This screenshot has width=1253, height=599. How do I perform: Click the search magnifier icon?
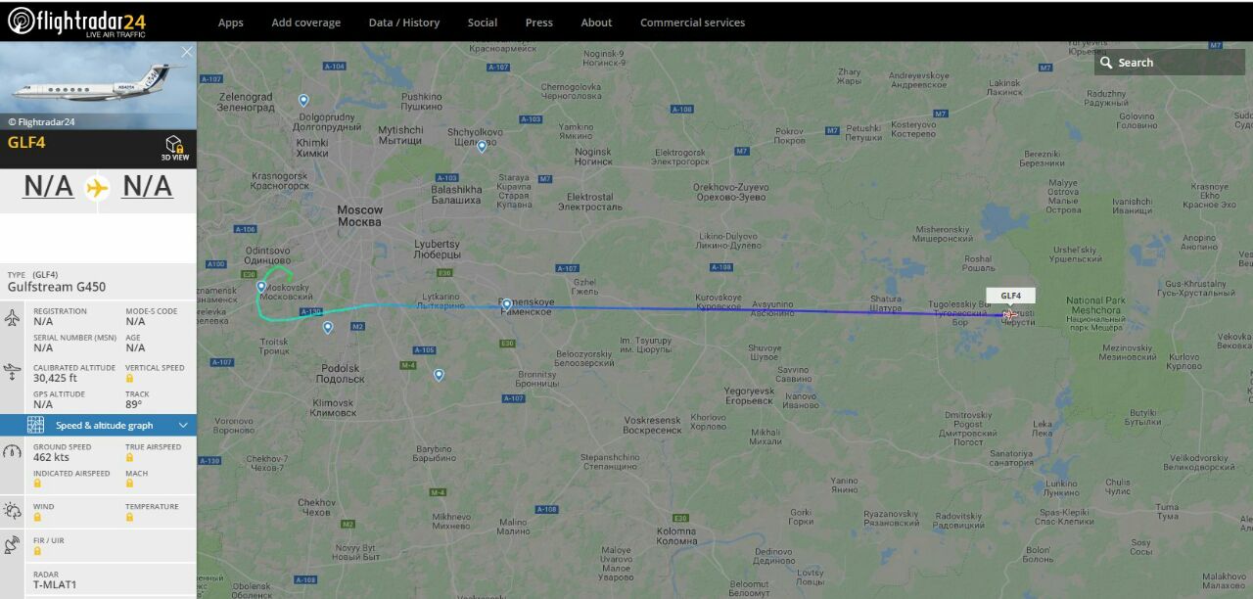[x=1107, y=63]
